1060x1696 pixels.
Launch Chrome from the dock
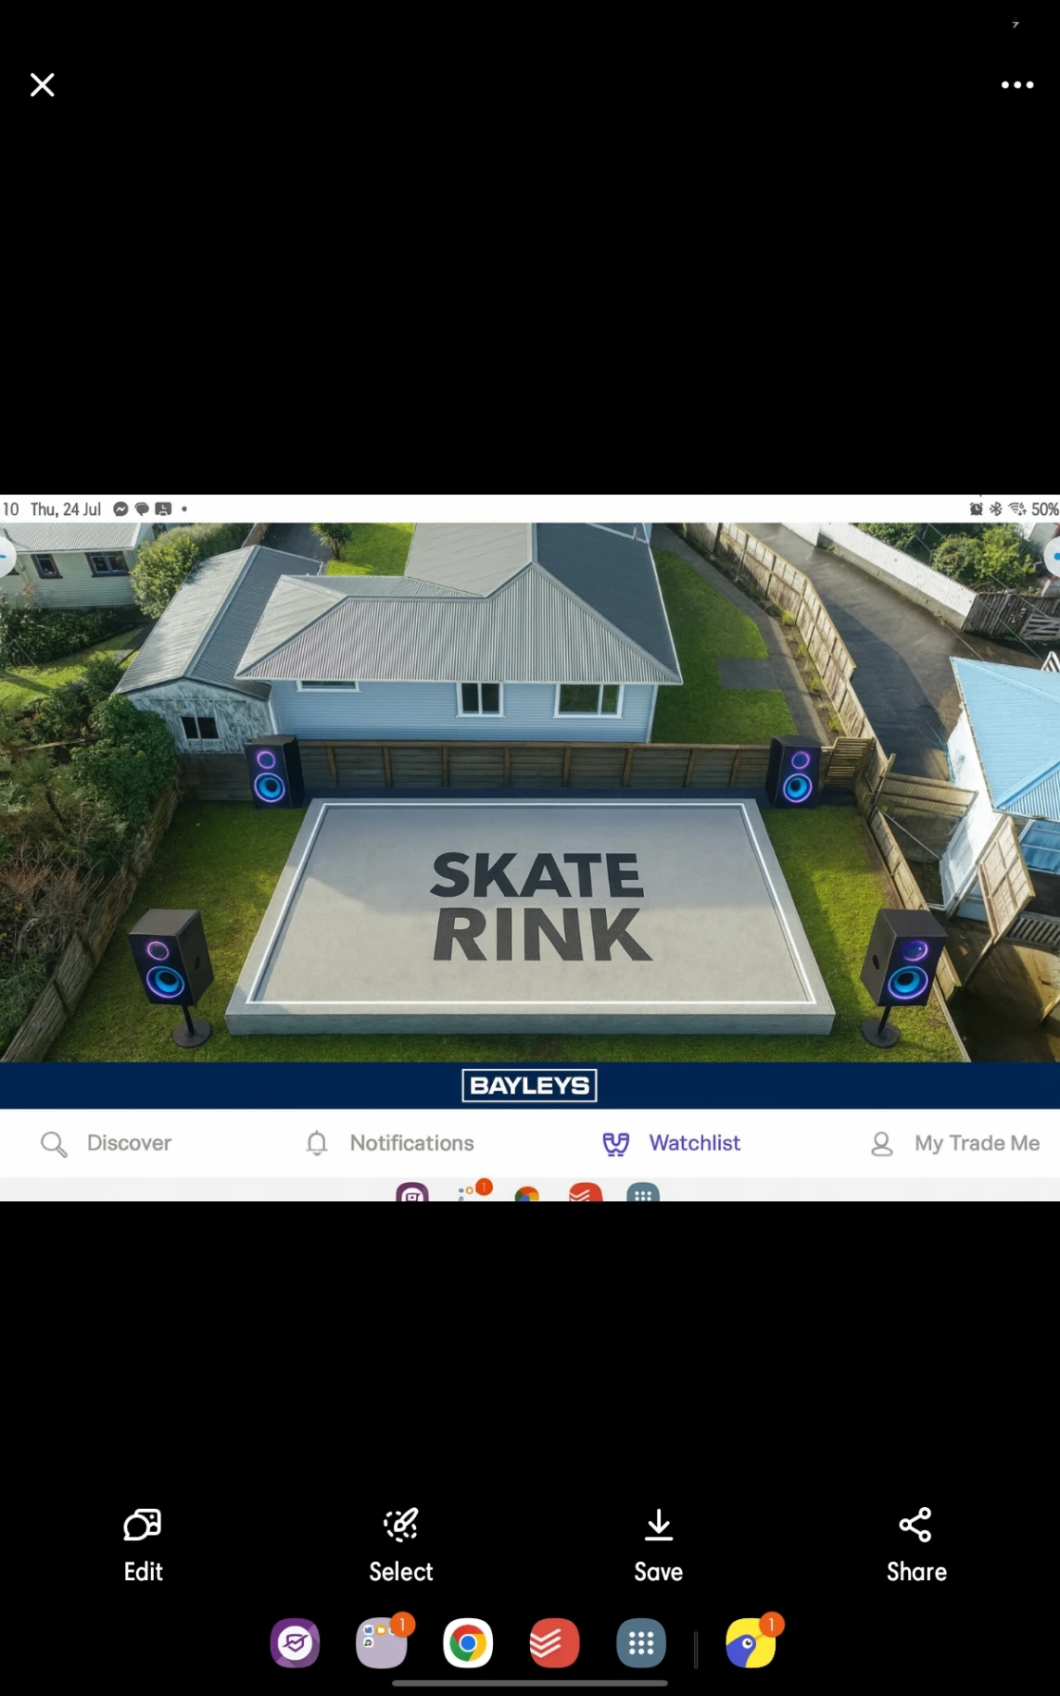pos(468,1643)
